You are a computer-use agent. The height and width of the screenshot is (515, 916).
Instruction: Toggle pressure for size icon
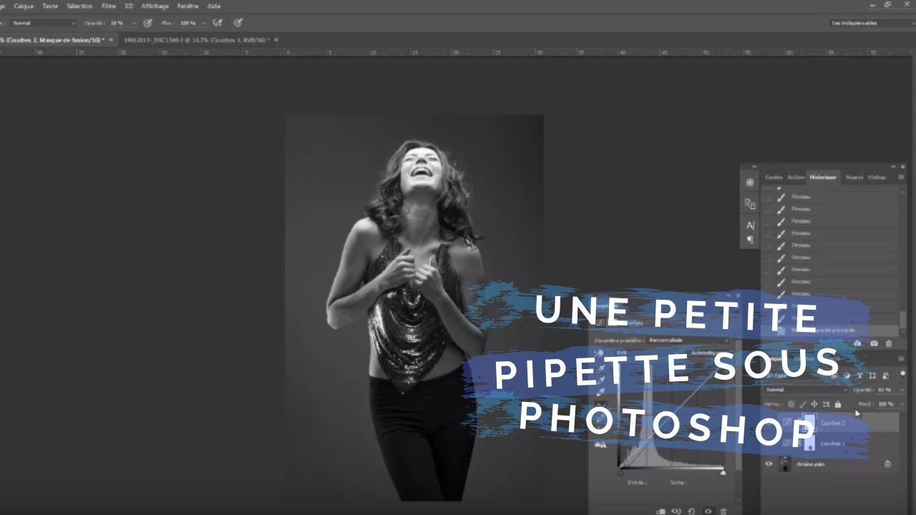pyautogui.click(x=238, y=23)
